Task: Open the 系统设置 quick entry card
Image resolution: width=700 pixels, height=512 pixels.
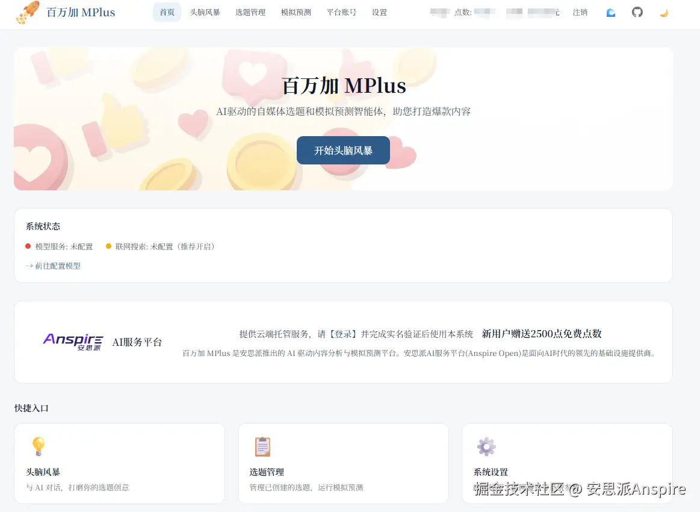Action: (x=567, y=463)
